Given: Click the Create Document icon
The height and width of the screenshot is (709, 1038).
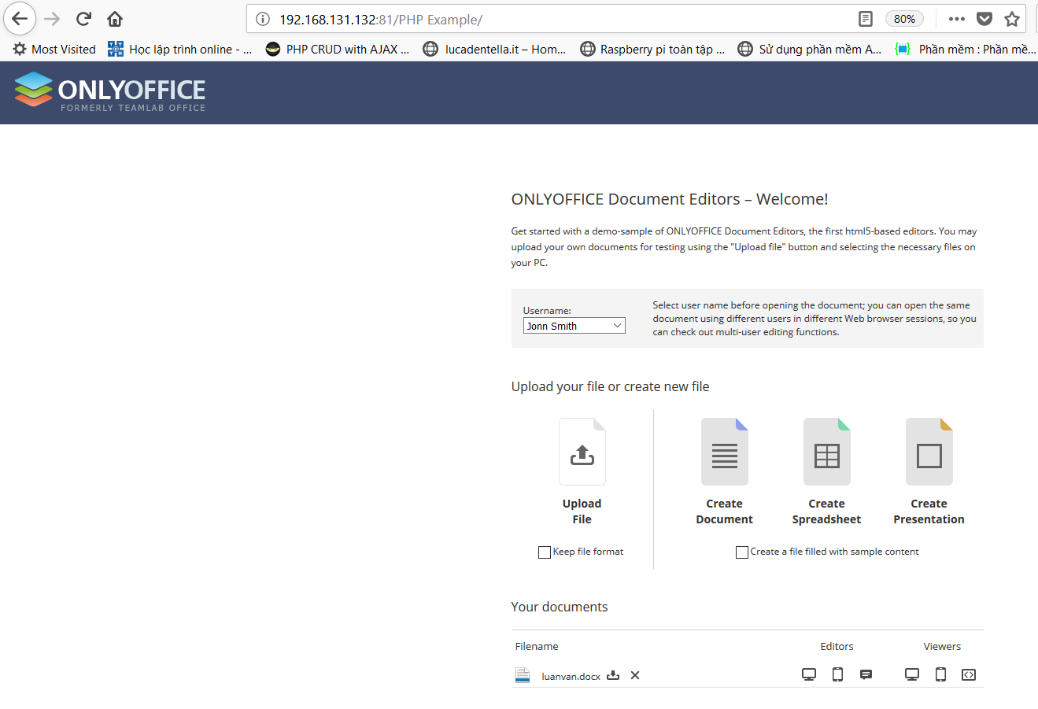Looking at the screenshot, I should [724, 452].
